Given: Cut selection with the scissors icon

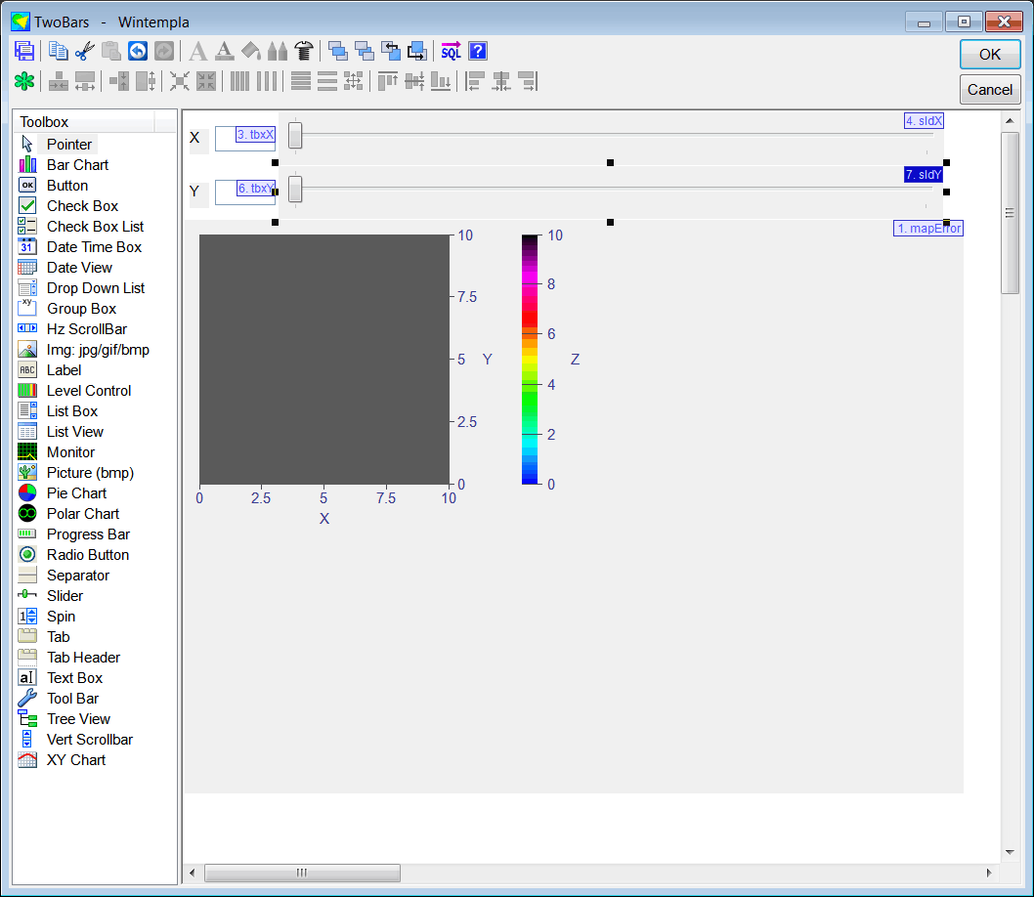Looking at the screenshot, I should click(x=84, y=51).
